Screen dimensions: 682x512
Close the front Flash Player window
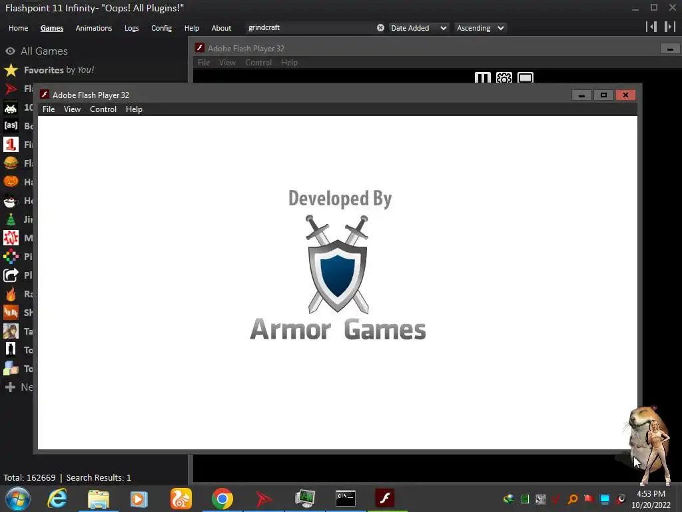click(625, 95)
